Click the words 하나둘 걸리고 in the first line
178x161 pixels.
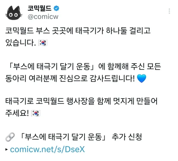(x=128, y=31)
